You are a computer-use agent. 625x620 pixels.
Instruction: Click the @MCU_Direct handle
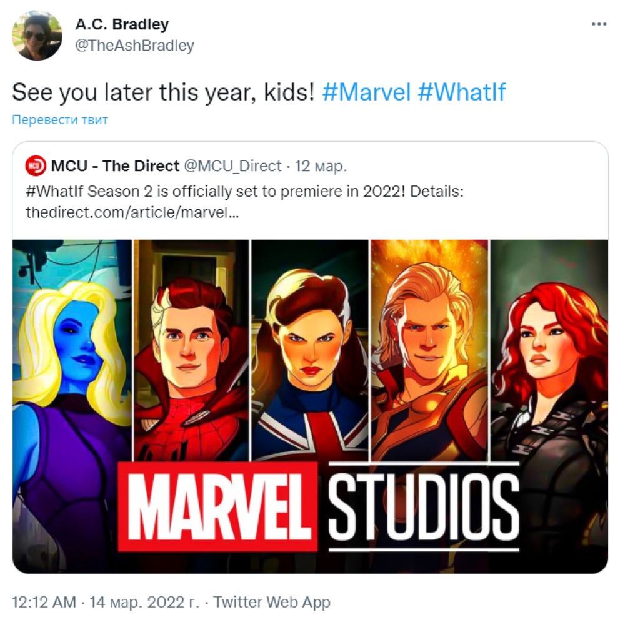tap(232, 165)
